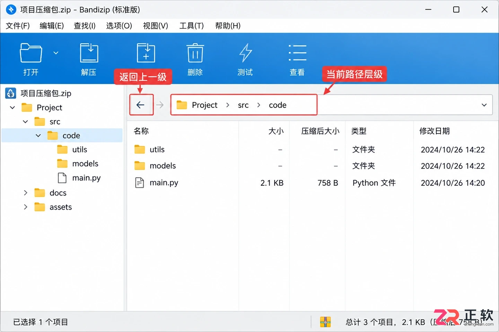Sort by the 修改日期 column header
This screenshot has width=499, height=332.
(x=435, y=131)
